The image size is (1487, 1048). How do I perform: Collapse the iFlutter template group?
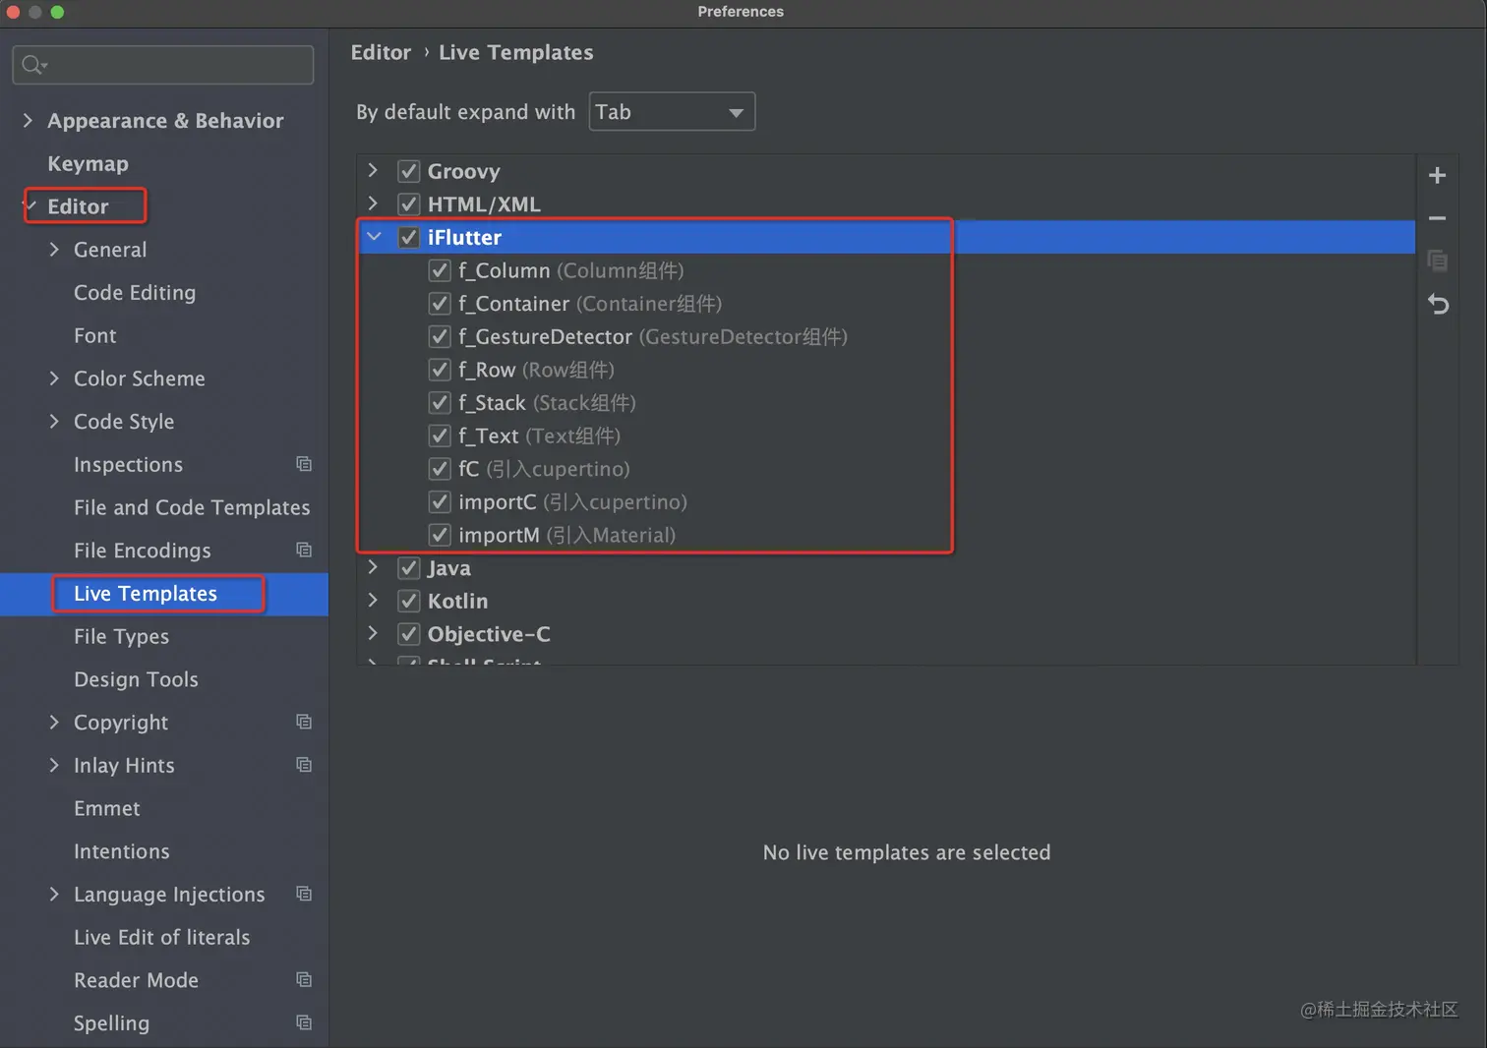(x=374, y=237)
